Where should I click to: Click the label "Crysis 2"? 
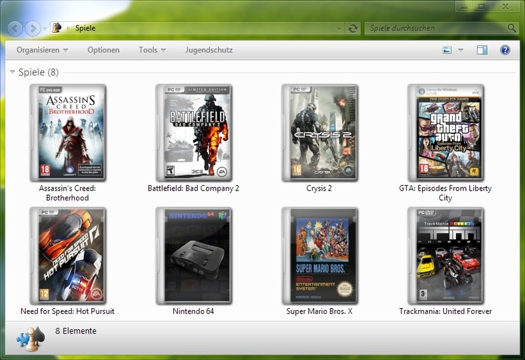(x=319, y=189)
